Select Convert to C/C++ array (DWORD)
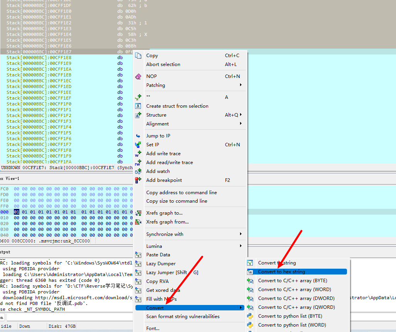Viewport: 396px width, 332px height. coord(296,298)
